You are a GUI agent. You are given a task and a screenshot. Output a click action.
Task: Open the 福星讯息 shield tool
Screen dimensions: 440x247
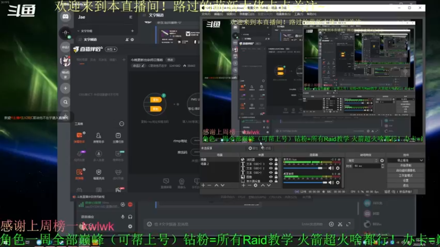pyautogui.click(x=98, y=174)
